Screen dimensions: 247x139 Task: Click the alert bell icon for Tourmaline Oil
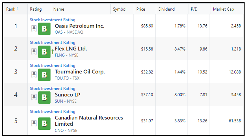coord(34,74)
